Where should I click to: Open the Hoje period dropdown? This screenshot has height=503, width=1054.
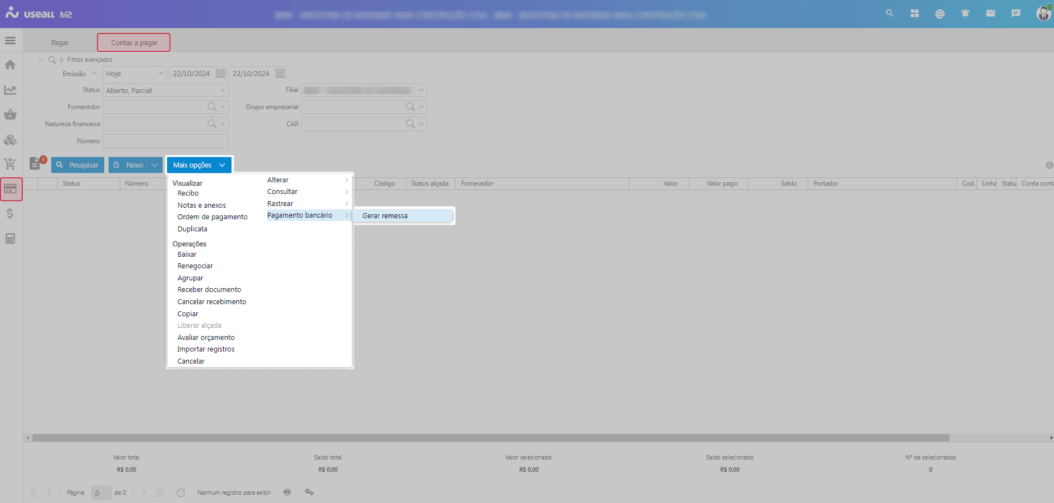point(160,73)
